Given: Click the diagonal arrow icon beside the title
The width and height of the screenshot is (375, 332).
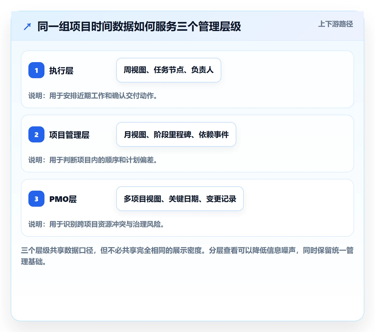Looking at the screenshot, I should [x=27, y=27].
